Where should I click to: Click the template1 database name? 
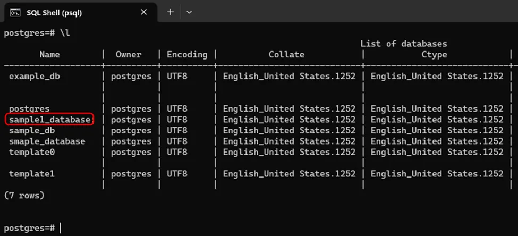coord(31,174)
